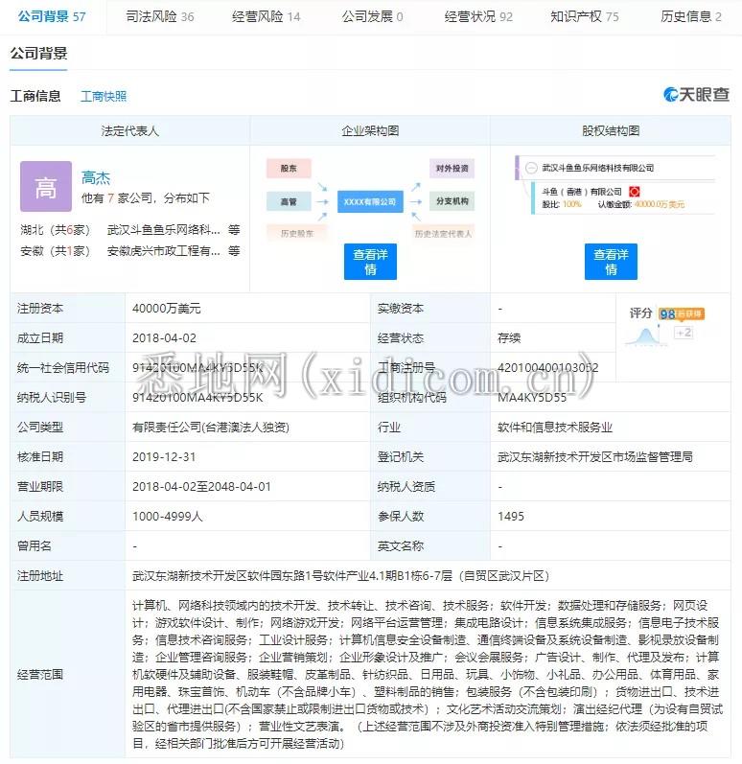The image size is (742, 764).
Task: Click the 经营范围 business scope description
Action: click(x=427, y=674)
